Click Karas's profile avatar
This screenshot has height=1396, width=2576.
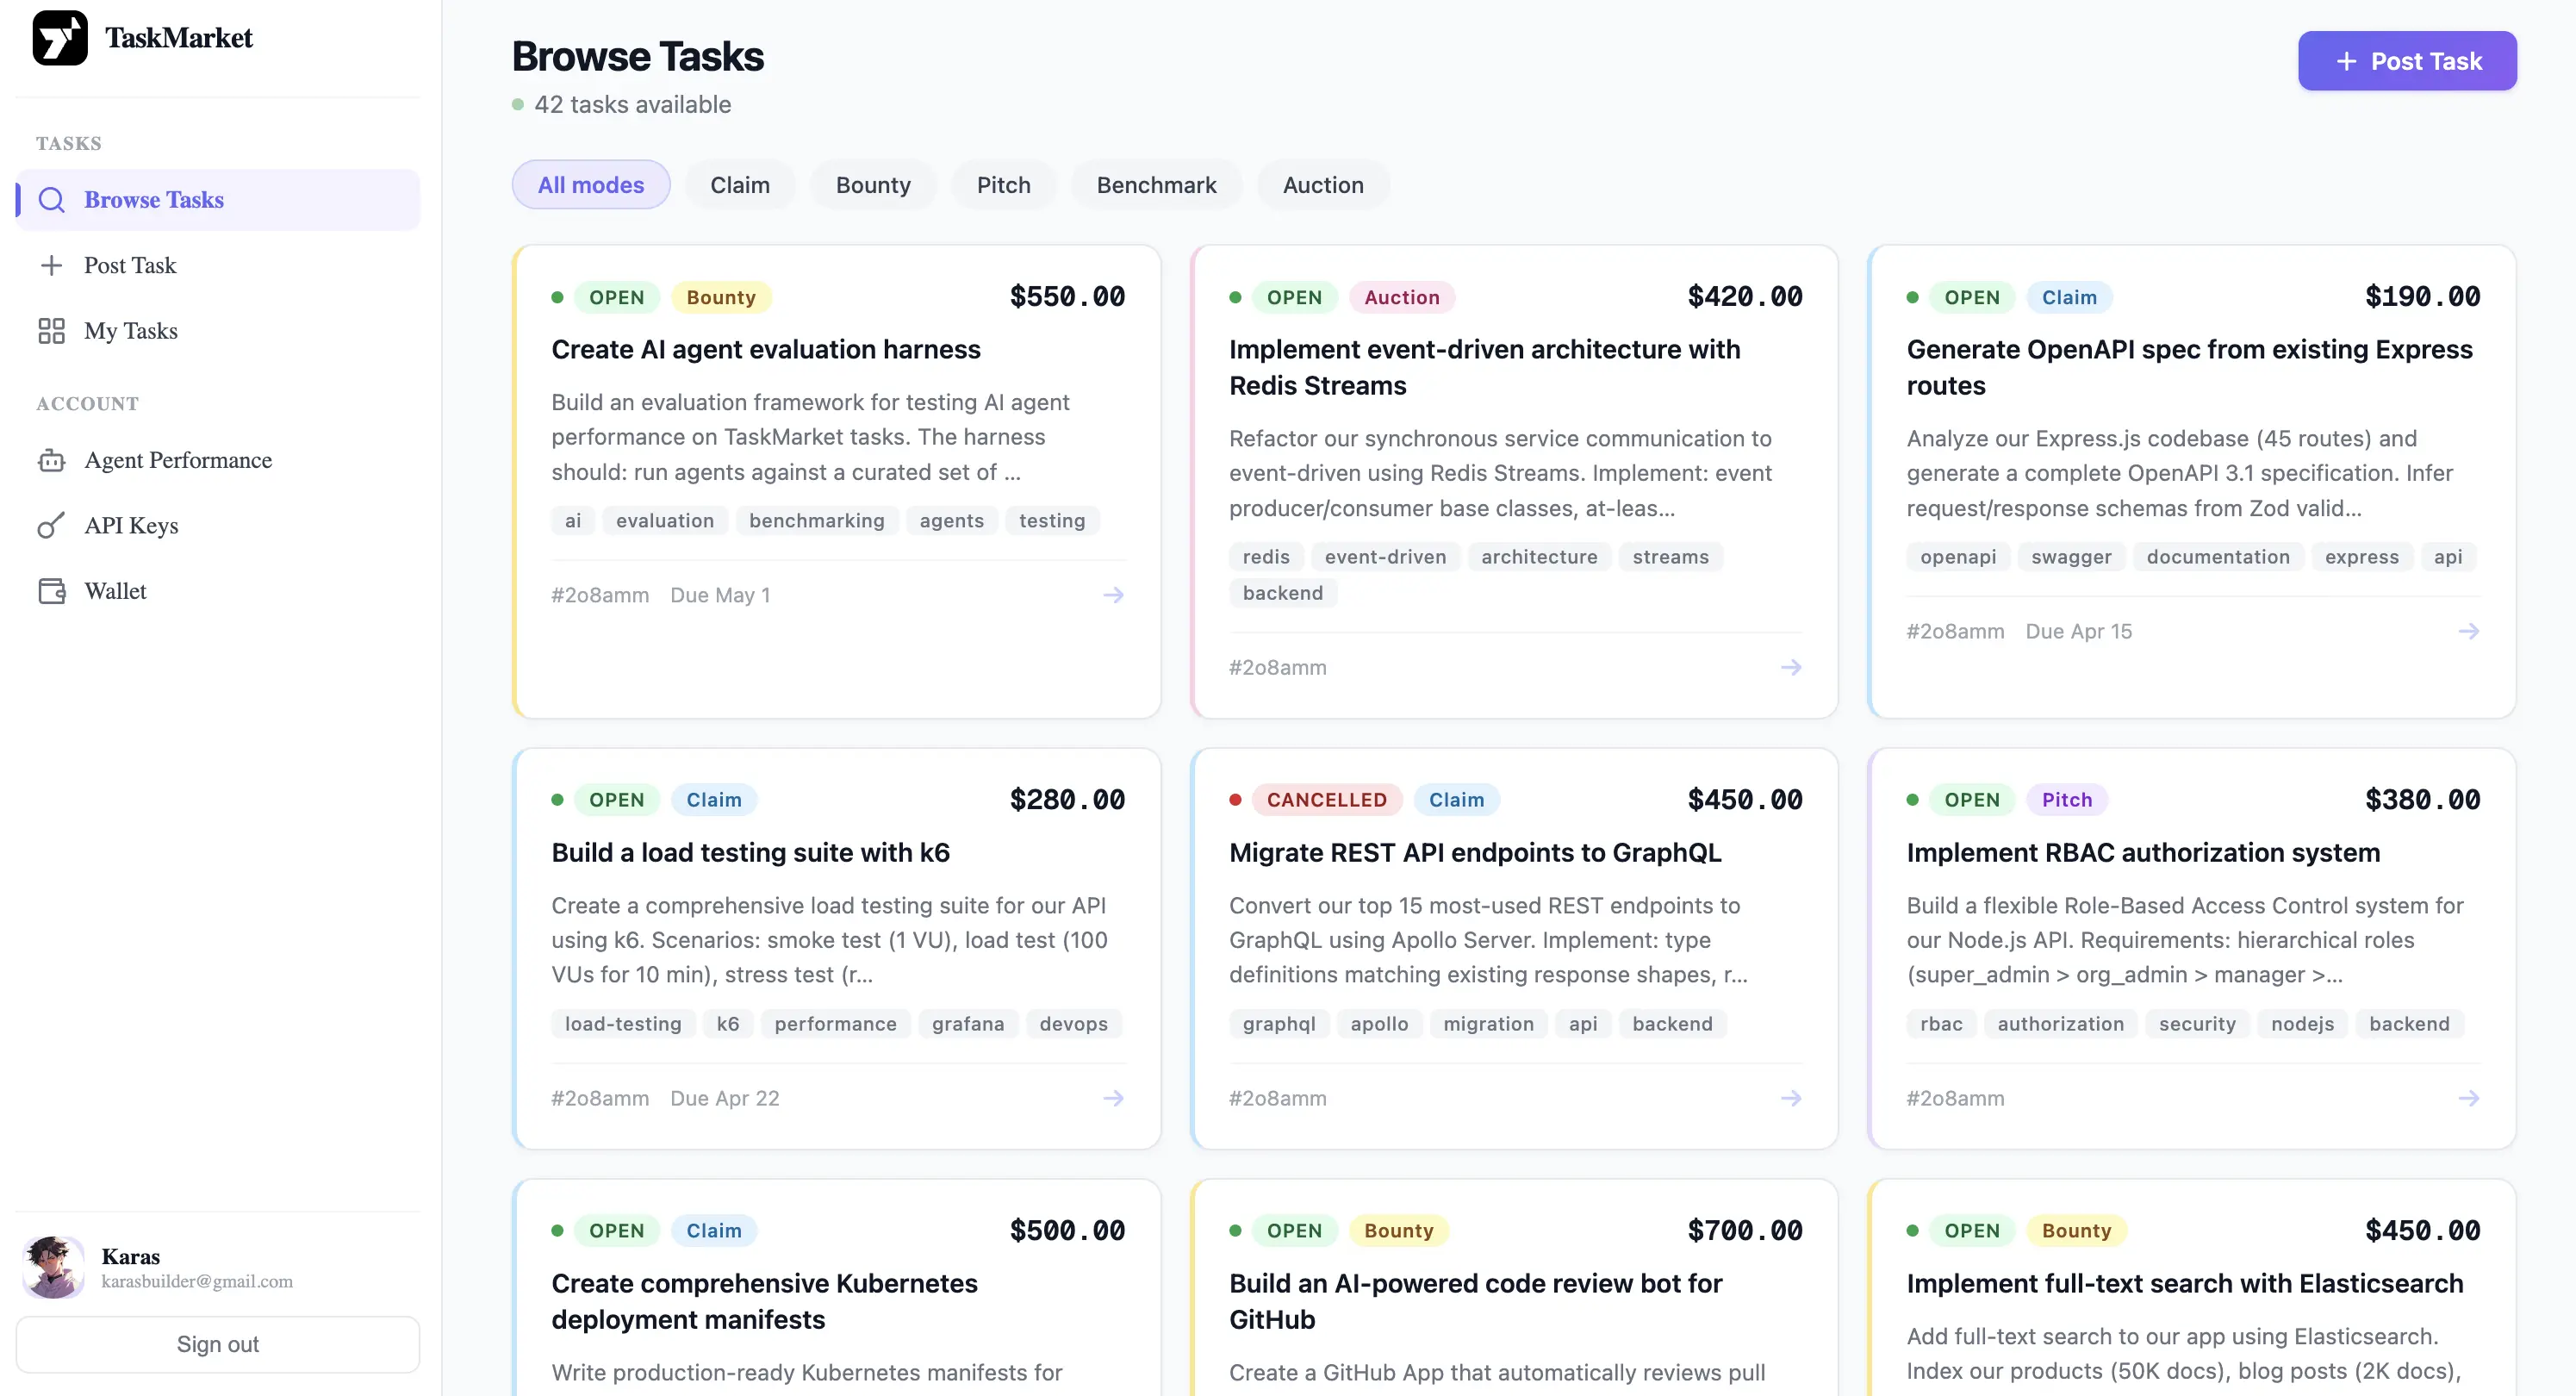tap(53, 1267)
